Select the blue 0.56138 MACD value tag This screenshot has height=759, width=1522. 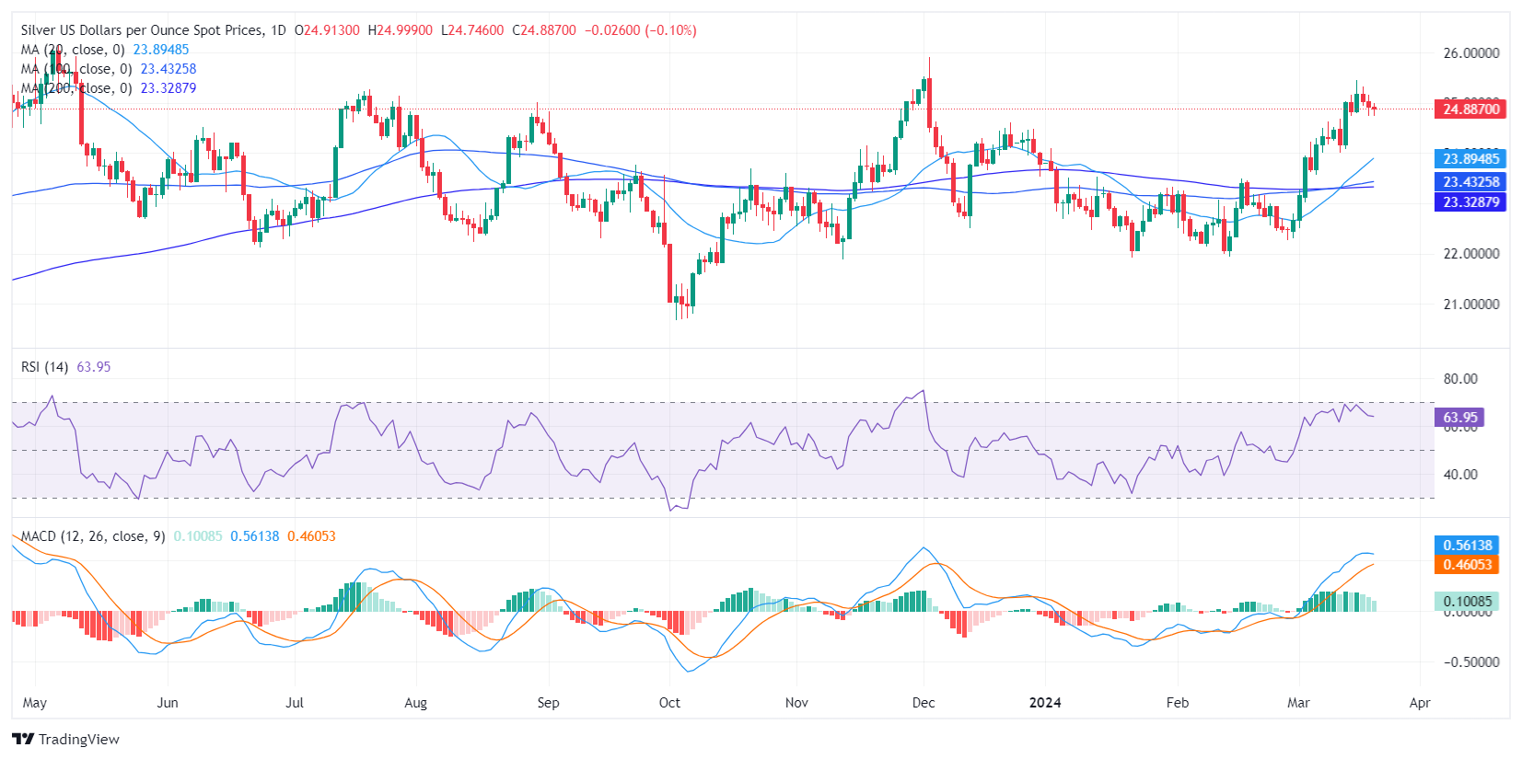[1467, 546]
